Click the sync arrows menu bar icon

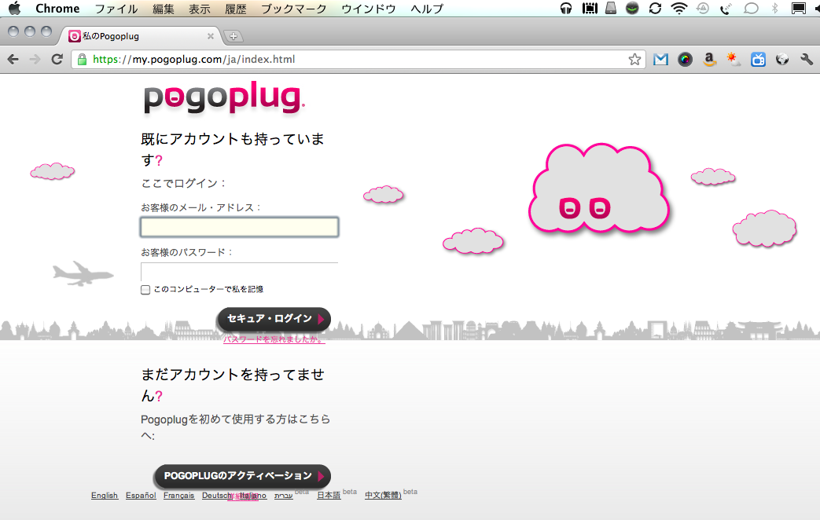655,9
